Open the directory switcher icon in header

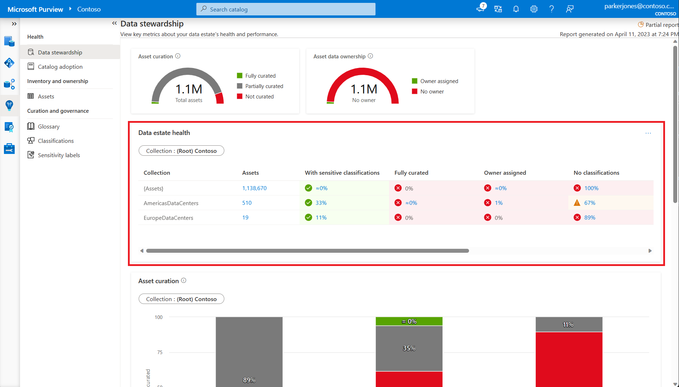coord(498,9)
